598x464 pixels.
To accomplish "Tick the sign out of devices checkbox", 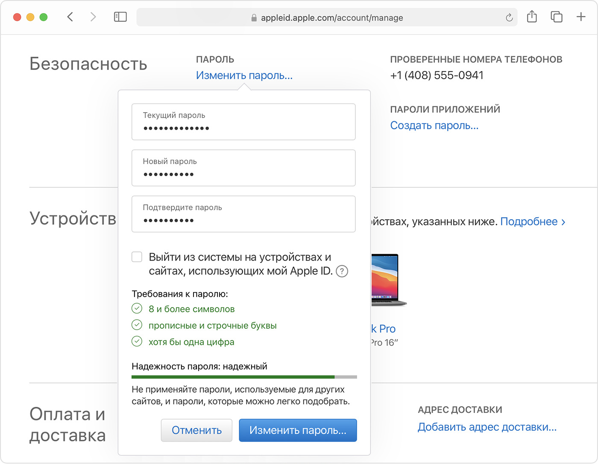I will click(137, 257).
